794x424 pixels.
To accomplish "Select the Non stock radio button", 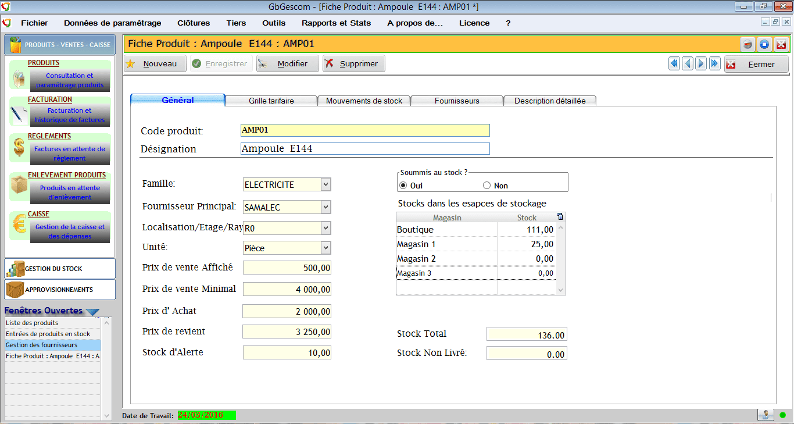I will pyautogui.click(x=487, y=186).
